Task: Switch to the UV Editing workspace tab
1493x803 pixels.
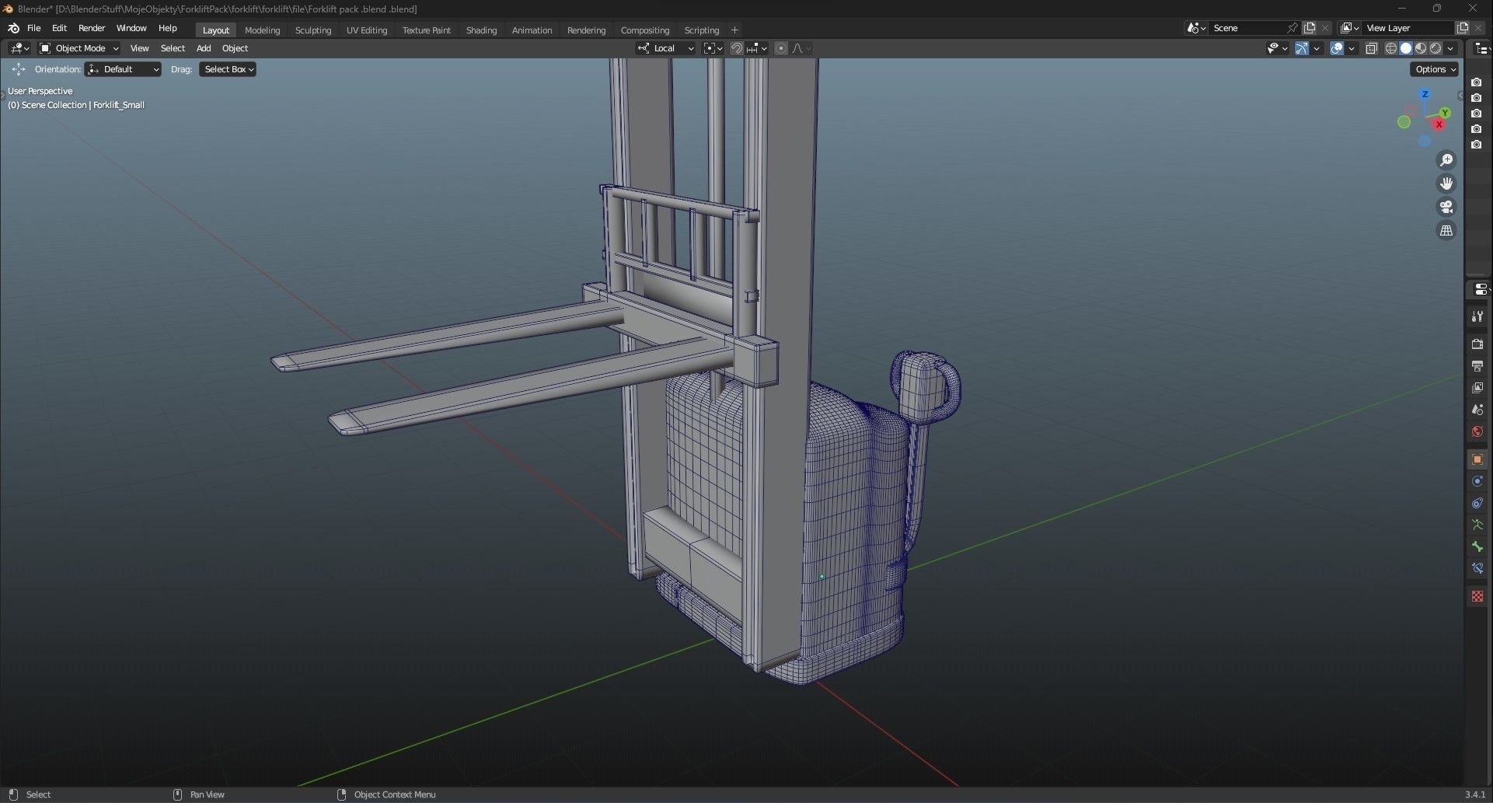Action: click(367, 30)
